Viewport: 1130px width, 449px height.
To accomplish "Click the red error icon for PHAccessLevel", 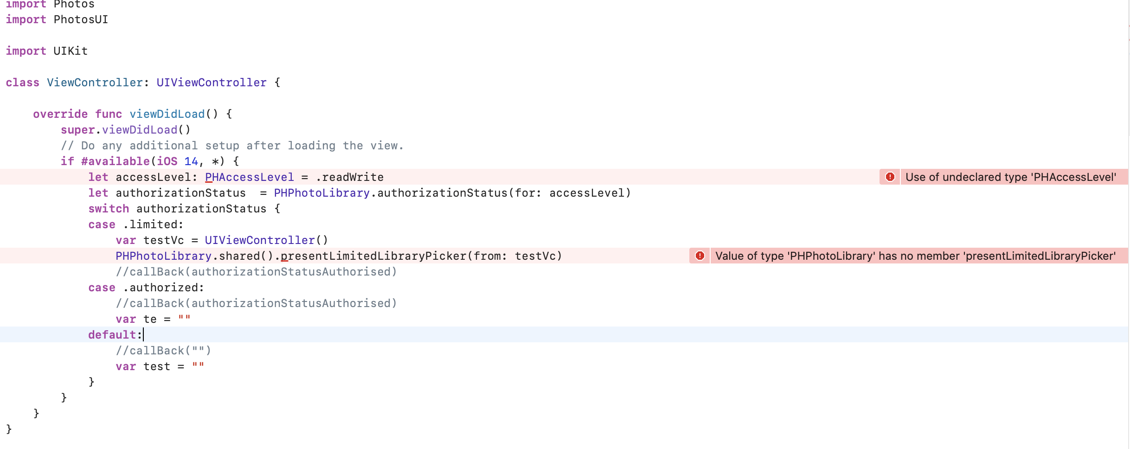I will (x=890, y=177).
